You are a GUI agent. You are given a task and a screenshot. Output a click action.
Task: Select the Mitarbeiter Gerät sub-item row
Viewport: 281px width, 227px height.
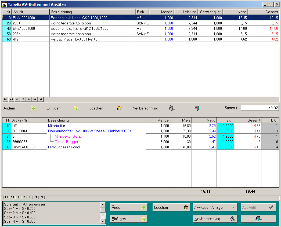tap(68, 136)
